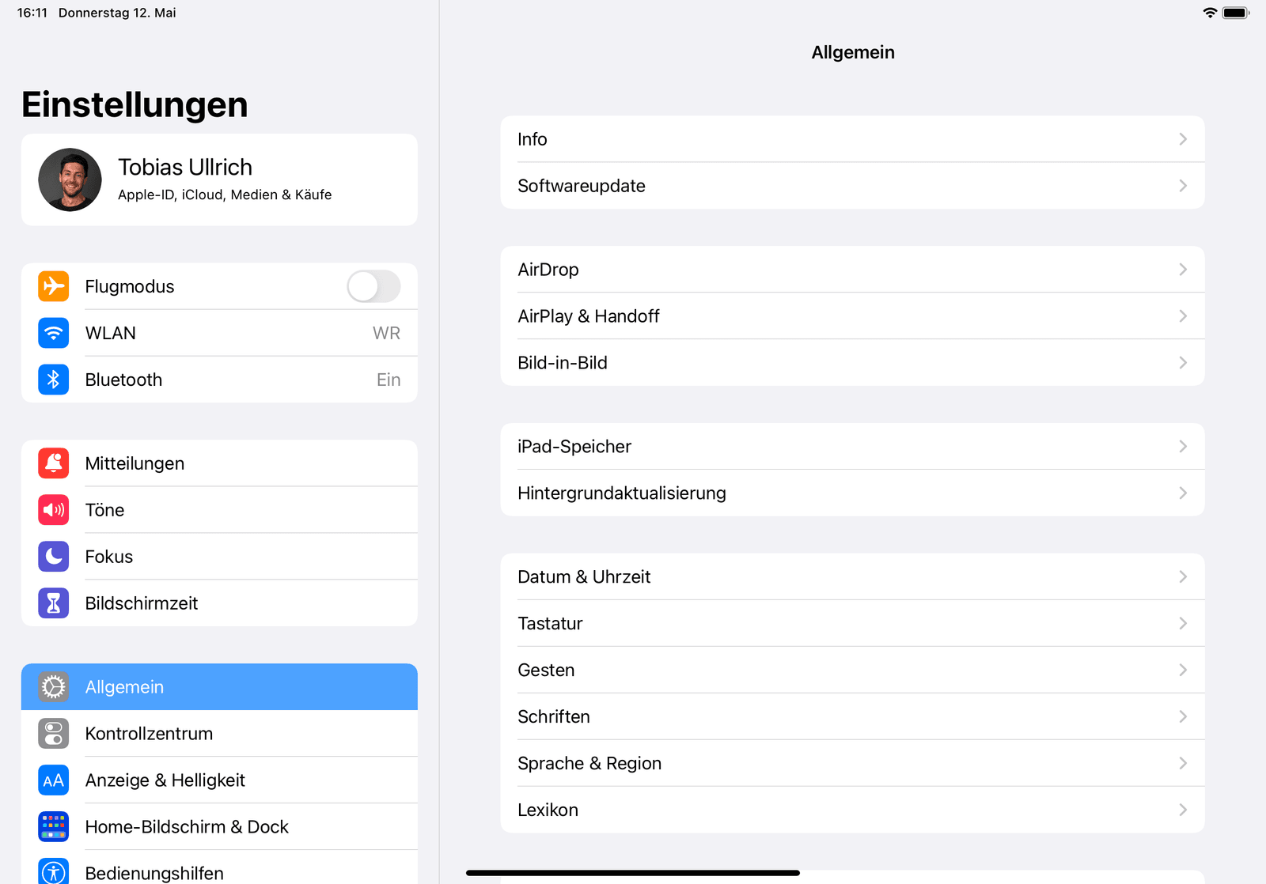Tap the orange airplane Flugmodus icon
The height and width of the screenshot is (884, 1266).
pyautogui.click(x=53, y=286)
